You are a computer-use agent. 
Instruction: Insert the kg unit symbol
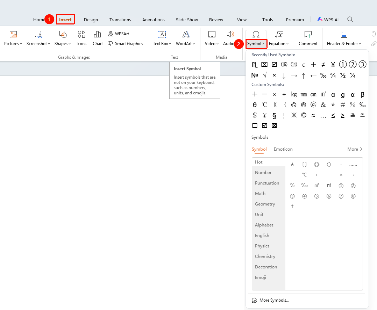point(293,94)
